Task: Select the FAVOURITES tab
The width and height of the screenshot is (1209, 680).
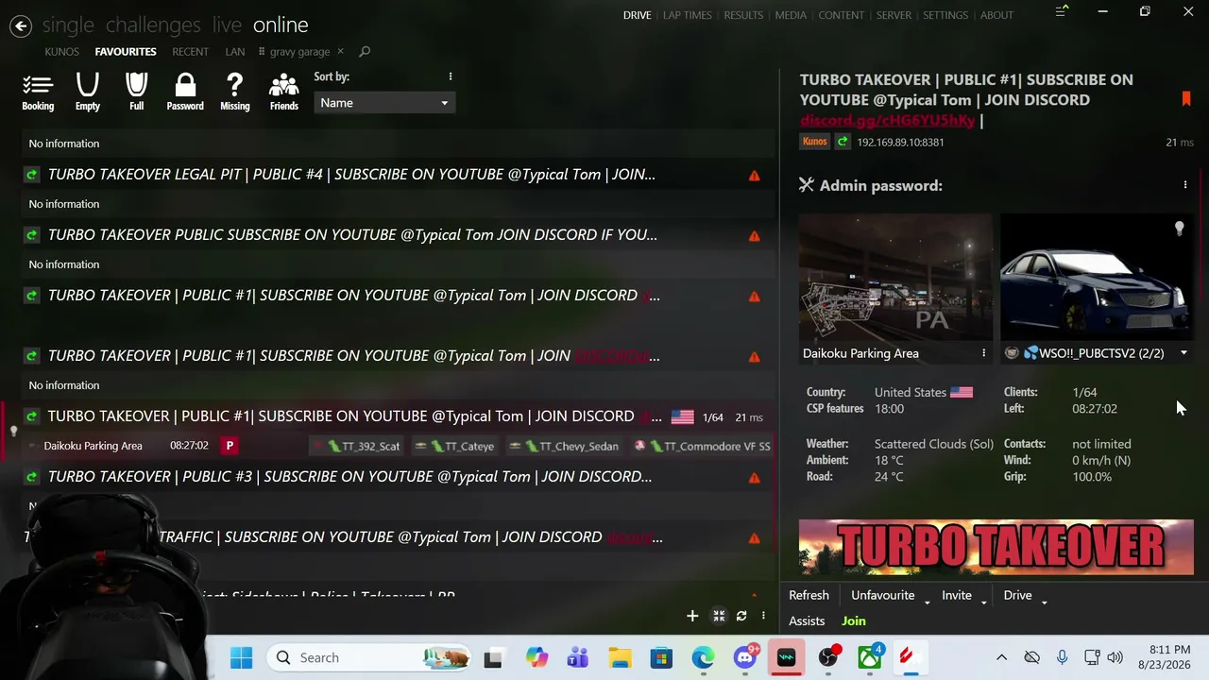Action: click(126, 52)
